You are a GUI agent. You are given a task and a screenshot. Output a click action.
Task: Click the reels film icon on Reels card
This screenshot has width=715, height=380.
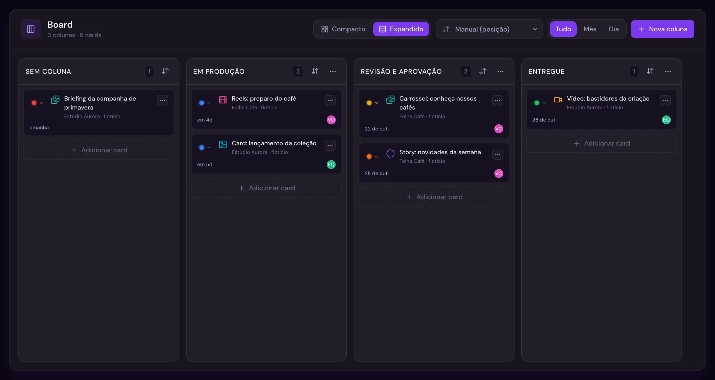(x=223, y=100)
